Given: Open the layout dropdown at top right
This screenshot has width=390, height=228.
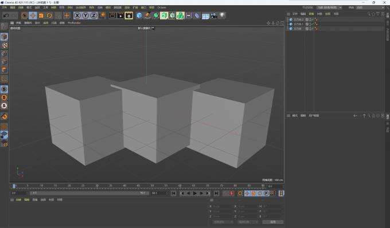Looking at the screenshot, I should coord(370,7).
